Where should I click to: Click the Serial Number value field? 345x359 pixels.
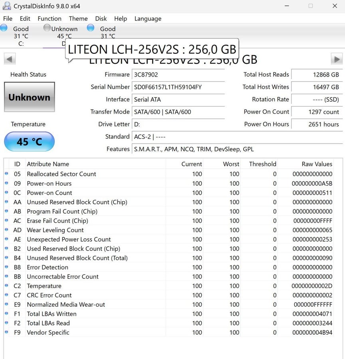tap(178, 87)
